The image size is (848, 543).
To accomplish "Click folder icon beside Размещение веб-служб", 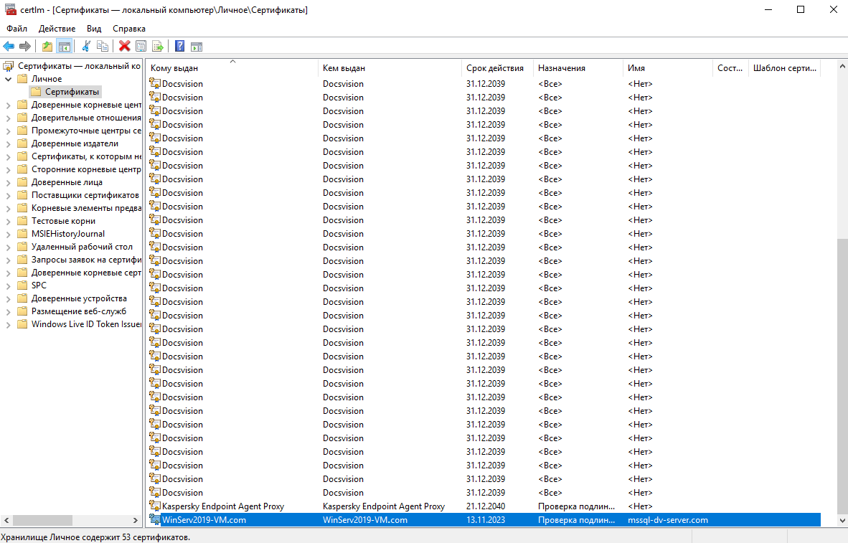I will (22, 311).
